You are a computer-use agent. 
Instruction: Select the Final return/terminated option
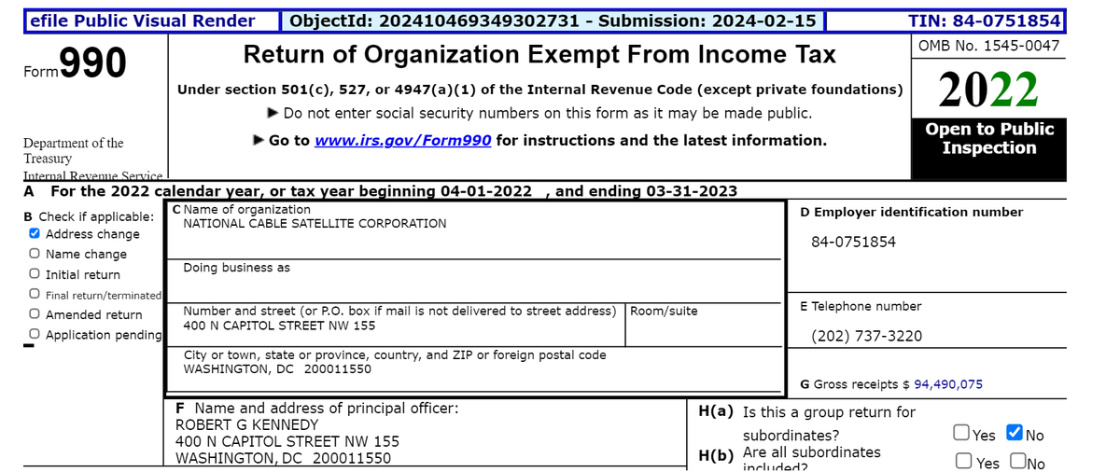click(x=35, y=295)
